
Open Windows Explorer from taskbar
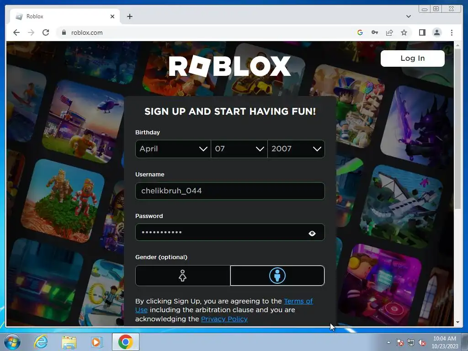(x=69, y=343)
